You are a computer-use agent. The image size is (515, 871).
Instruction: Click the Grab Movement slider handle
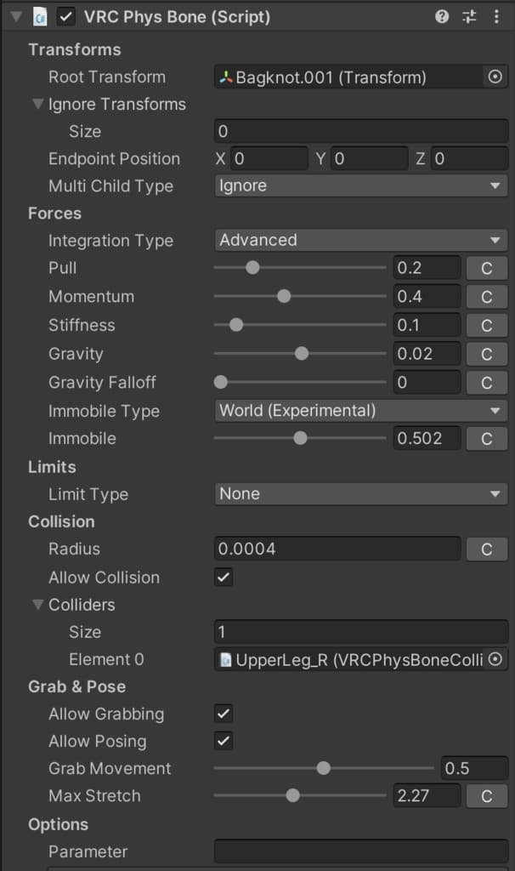tap(323, 769)
